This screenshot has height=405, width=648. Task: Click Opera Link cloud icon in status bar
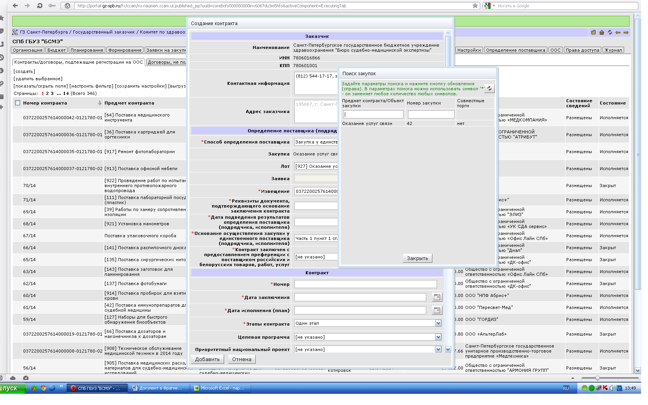point(13,378)
